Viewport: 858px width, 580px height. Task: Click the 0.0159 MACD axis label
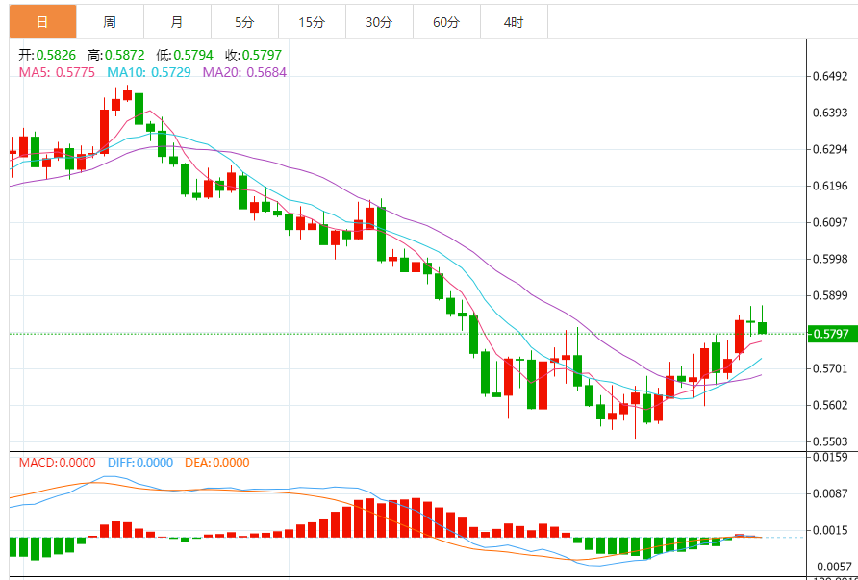[829, 457]
